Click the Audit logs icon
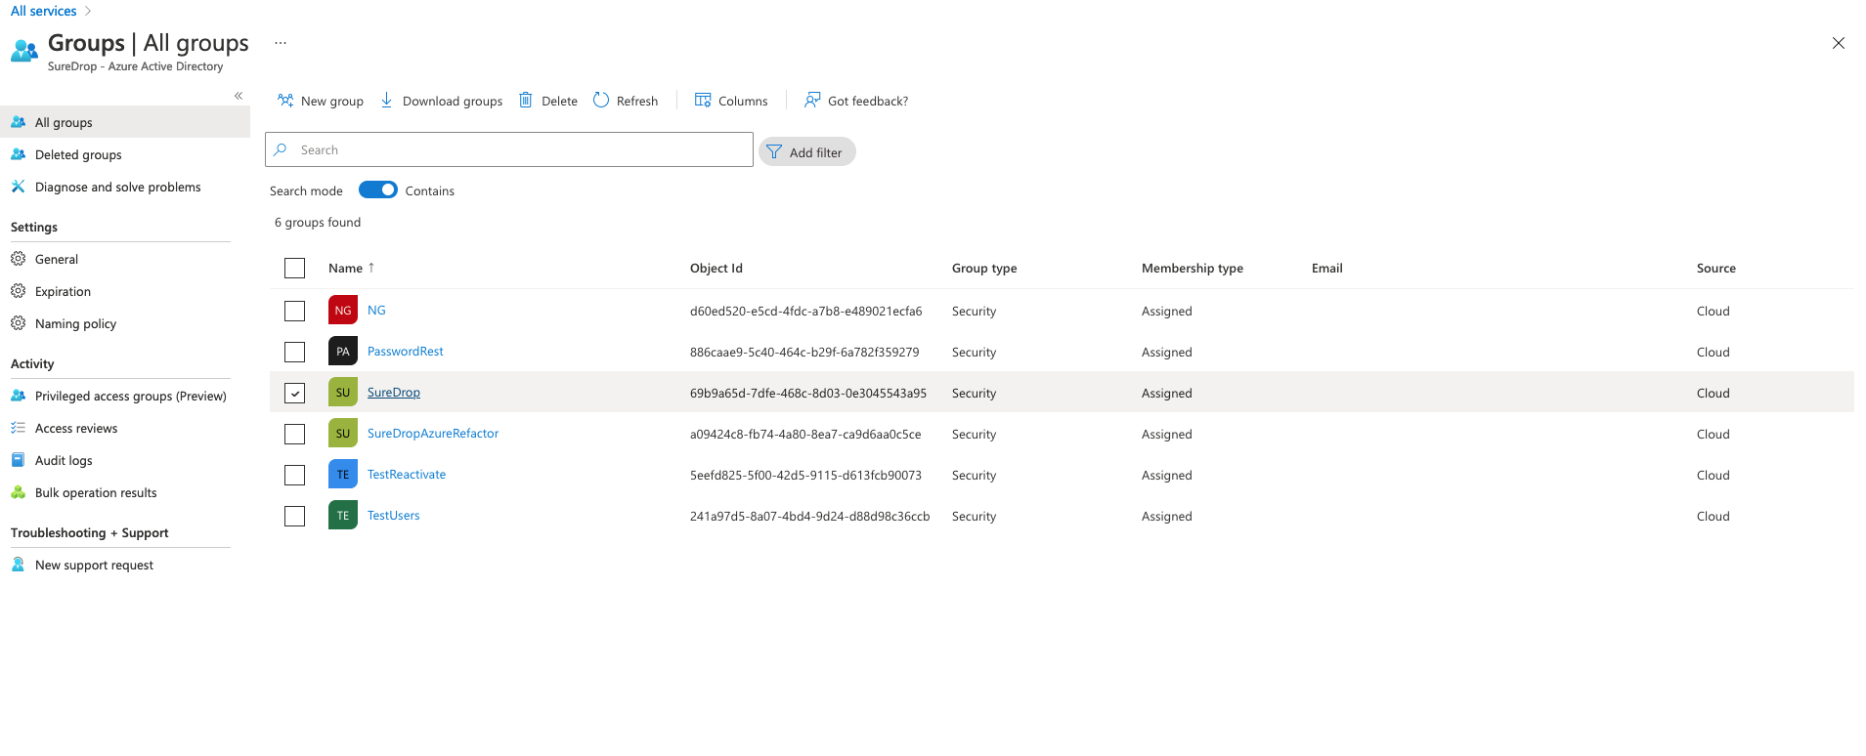This screenshot has height=756, width=1866. point(18,460)
